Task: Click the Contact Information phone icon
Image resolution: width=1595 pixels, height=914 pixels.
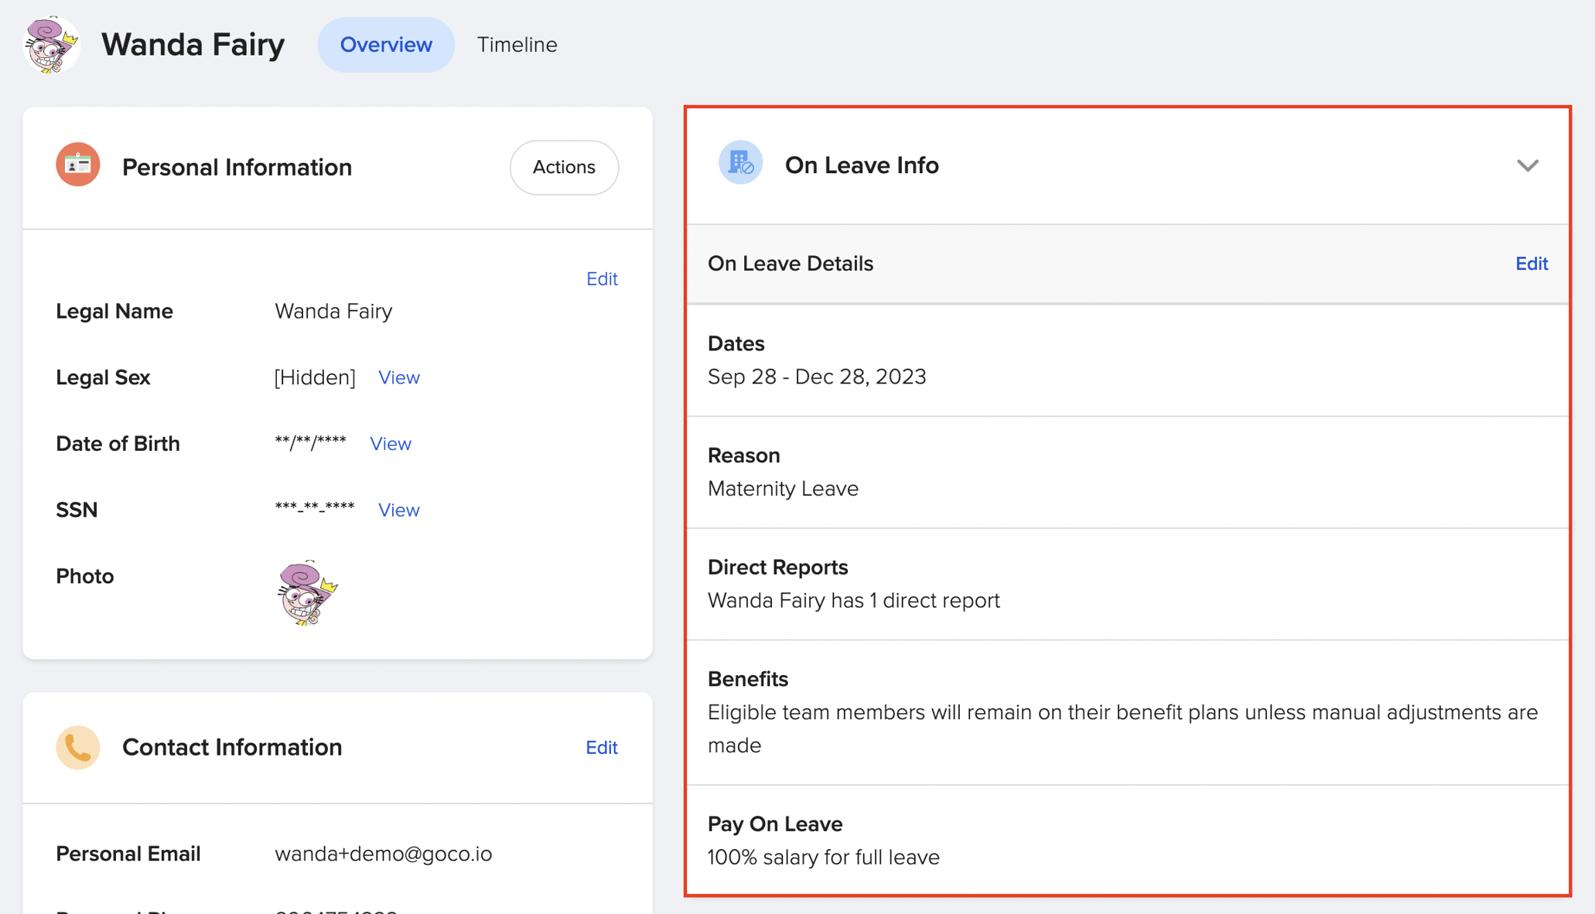Action: coord(77,747)
